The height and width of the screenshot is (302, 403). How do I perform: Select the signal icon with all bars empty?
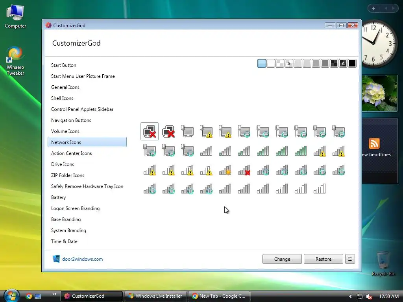coord(320,188)
